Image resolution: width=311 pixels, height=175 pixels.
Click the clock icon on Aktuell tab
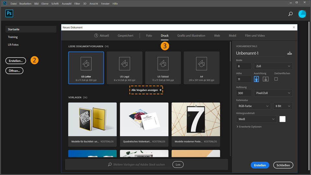coord(96,36)
